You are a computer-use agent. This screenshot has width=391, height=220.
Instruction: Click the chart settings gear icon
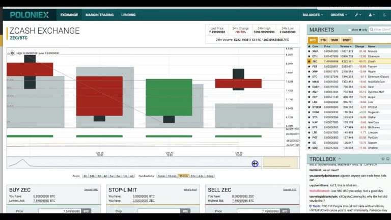click(x=12, y=53)
